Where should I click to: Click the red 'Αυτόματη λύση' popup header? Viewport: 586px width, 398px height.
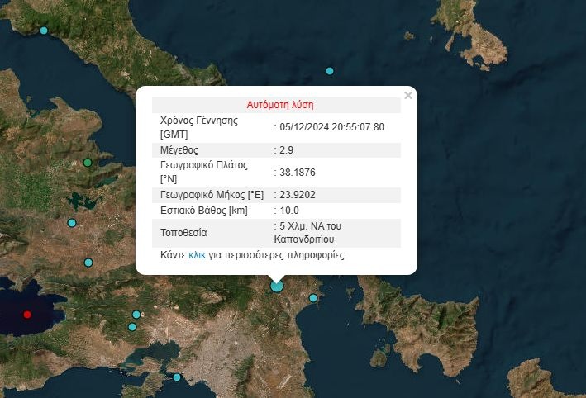[280, 105]
